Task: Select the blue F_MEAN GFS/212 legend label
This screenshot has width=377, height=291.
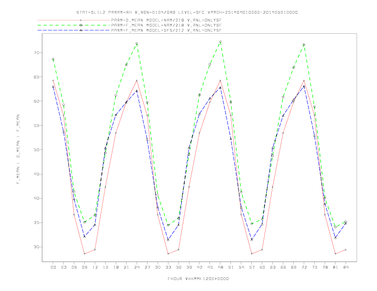Action: click(x=166, y=30)
